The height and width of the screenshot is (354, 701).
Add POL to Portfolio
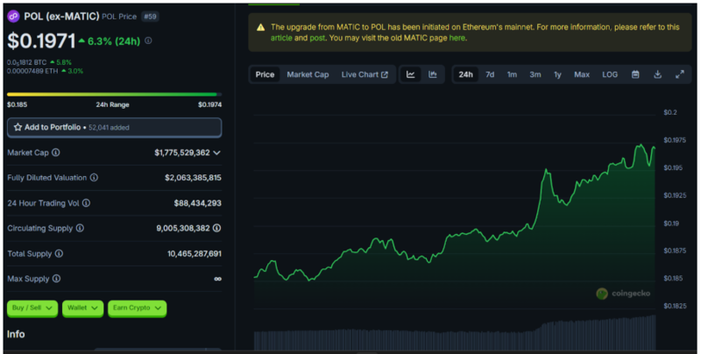(x=114, y=128)
